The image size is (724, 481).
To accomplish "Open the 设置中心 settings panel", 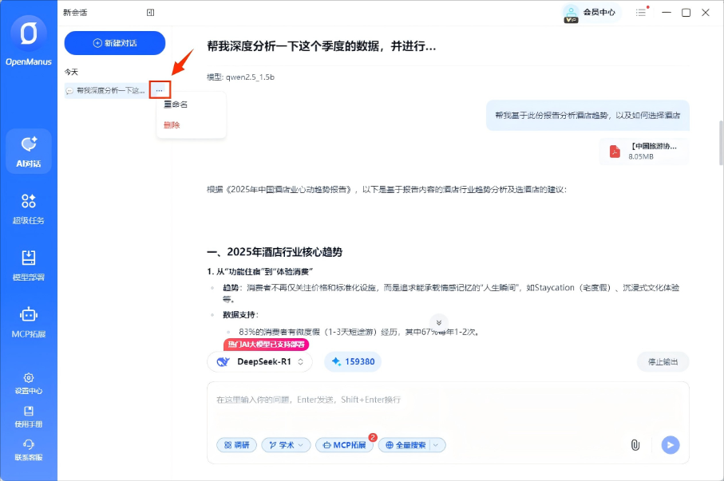I will click(x=30, y=384).
